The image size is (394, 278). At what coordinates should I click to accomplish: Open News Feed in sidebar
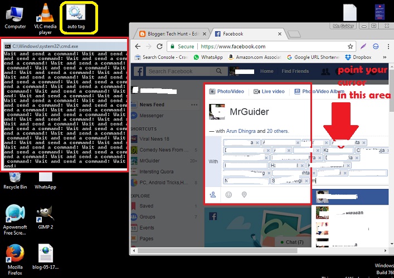pos(152,105)
